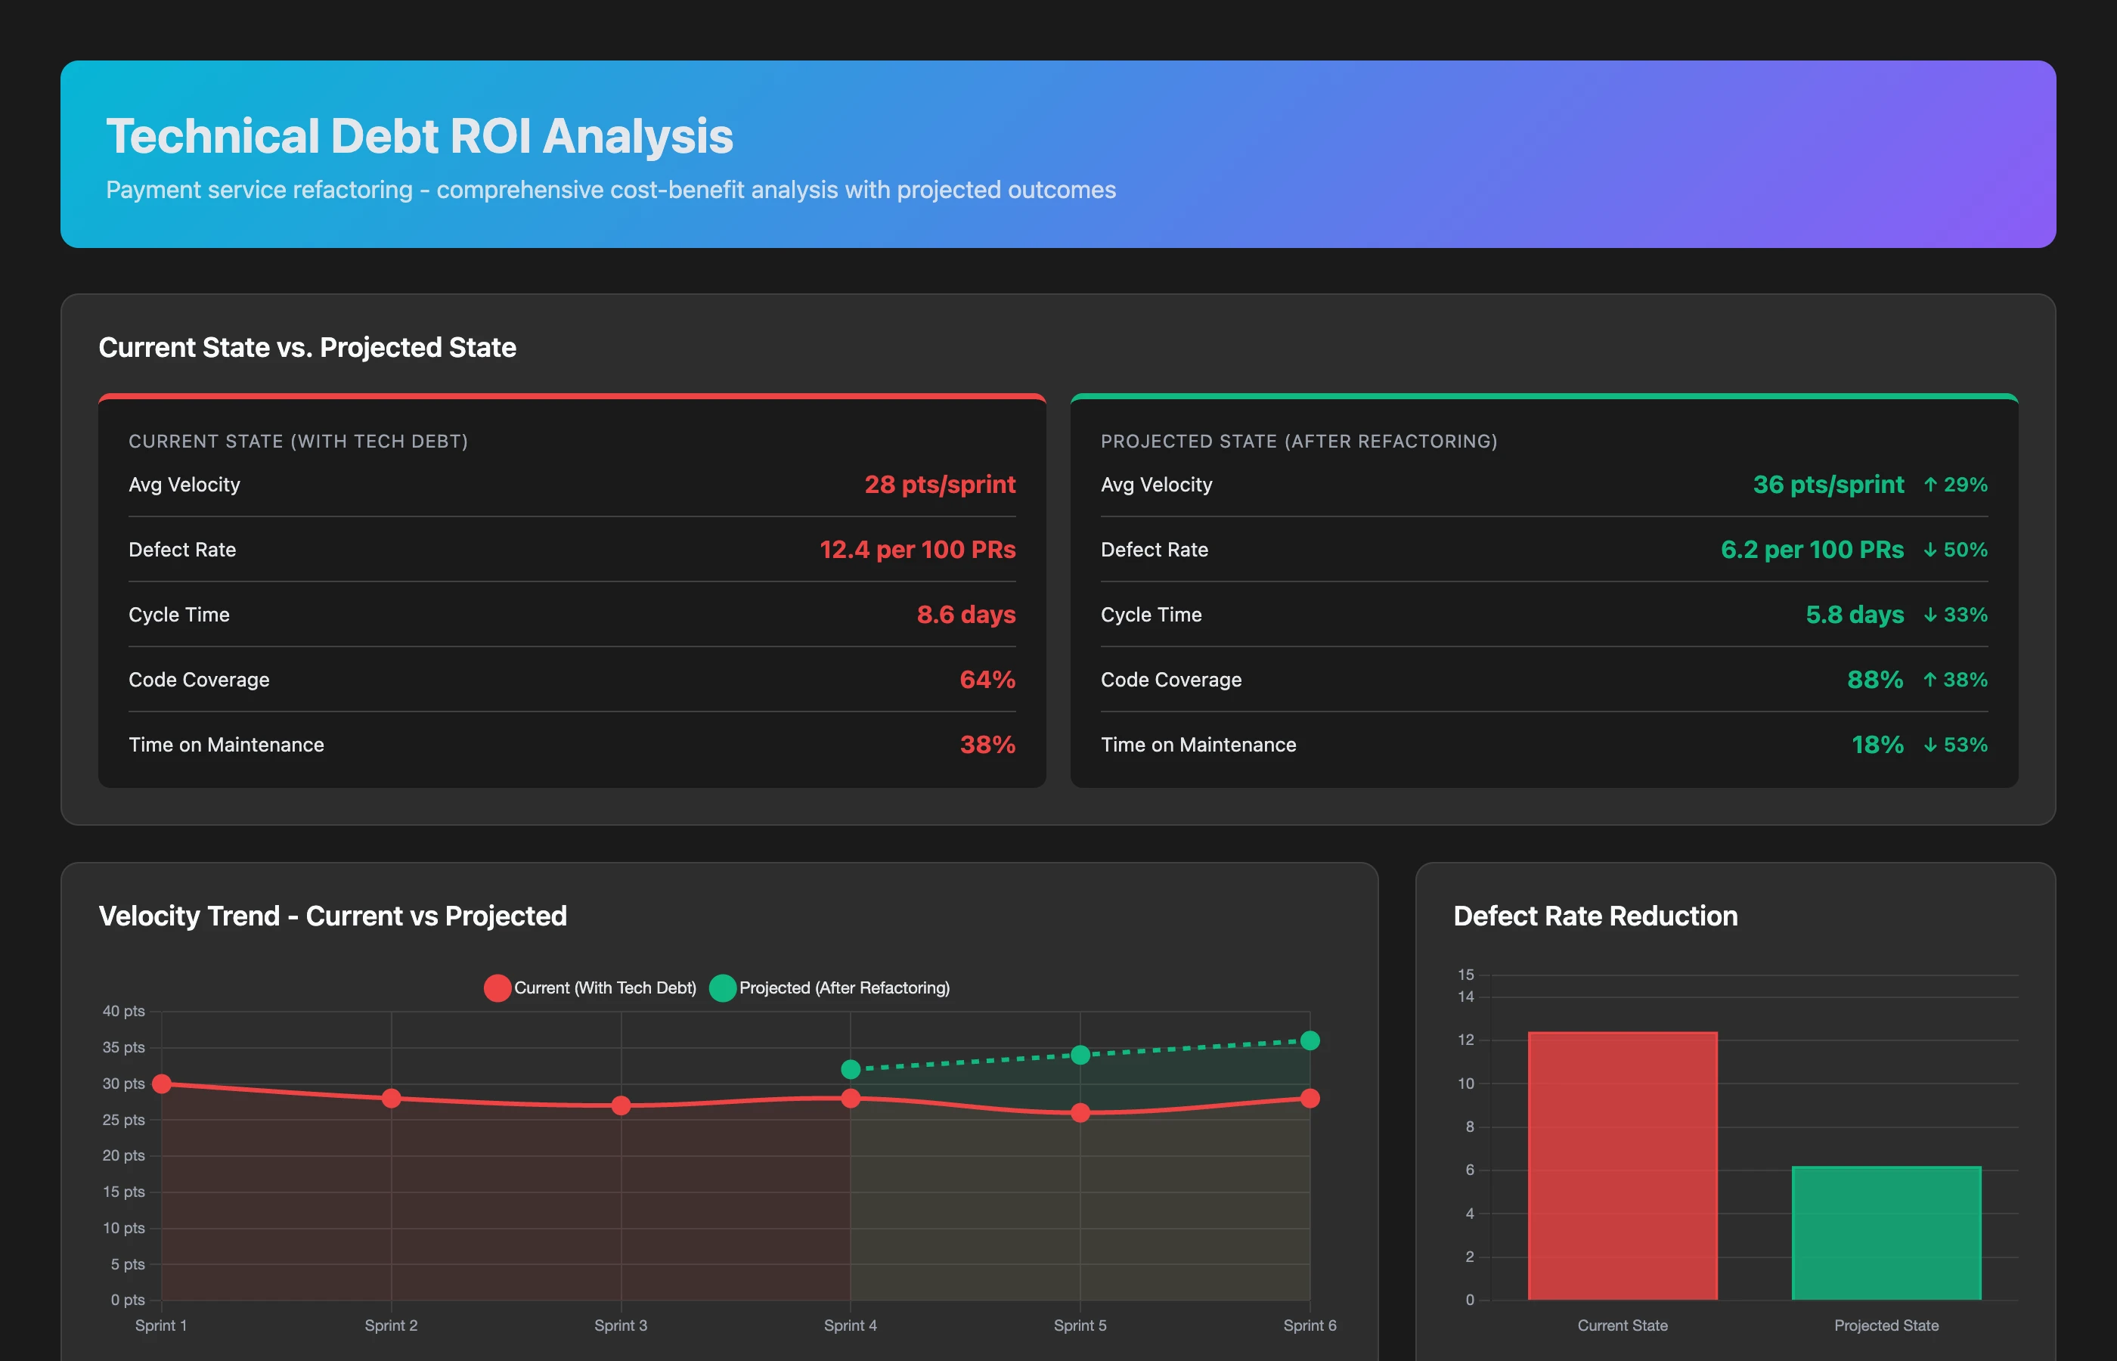Click the down-arrow 53% maintenance change
This screenshot has width=2117, height=1361.
(1955, 745)
